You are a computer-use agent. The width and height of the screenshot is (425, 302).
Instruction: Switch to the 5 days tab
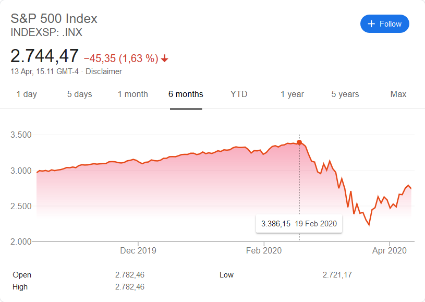[79, 94]
